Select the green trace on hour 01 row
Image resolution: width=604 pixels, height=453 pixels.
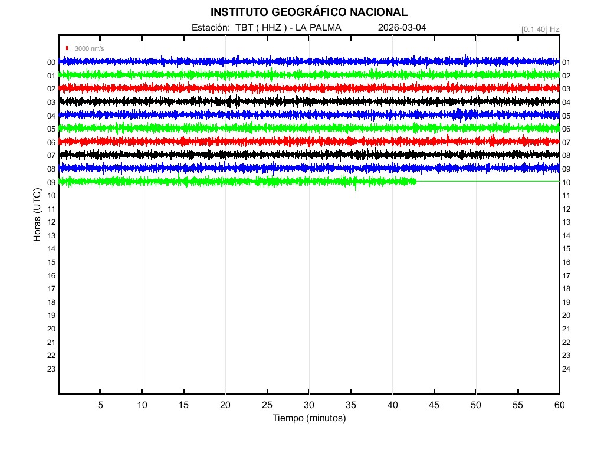point(308,75)
